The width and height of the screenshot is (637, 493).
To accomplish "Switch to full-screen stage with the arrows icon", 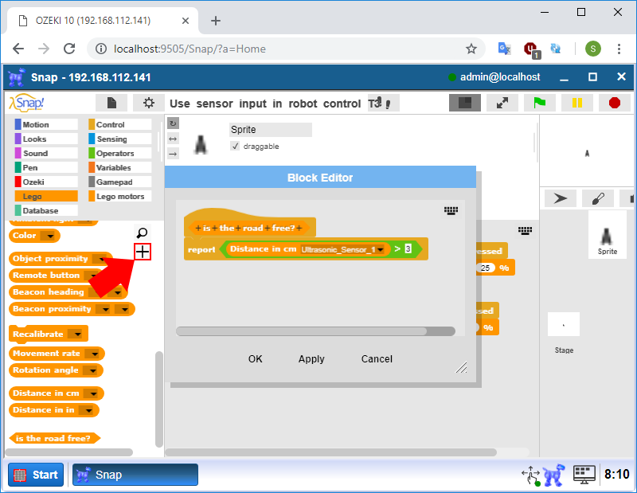I will pyautogui.click(x=502, y=103).
